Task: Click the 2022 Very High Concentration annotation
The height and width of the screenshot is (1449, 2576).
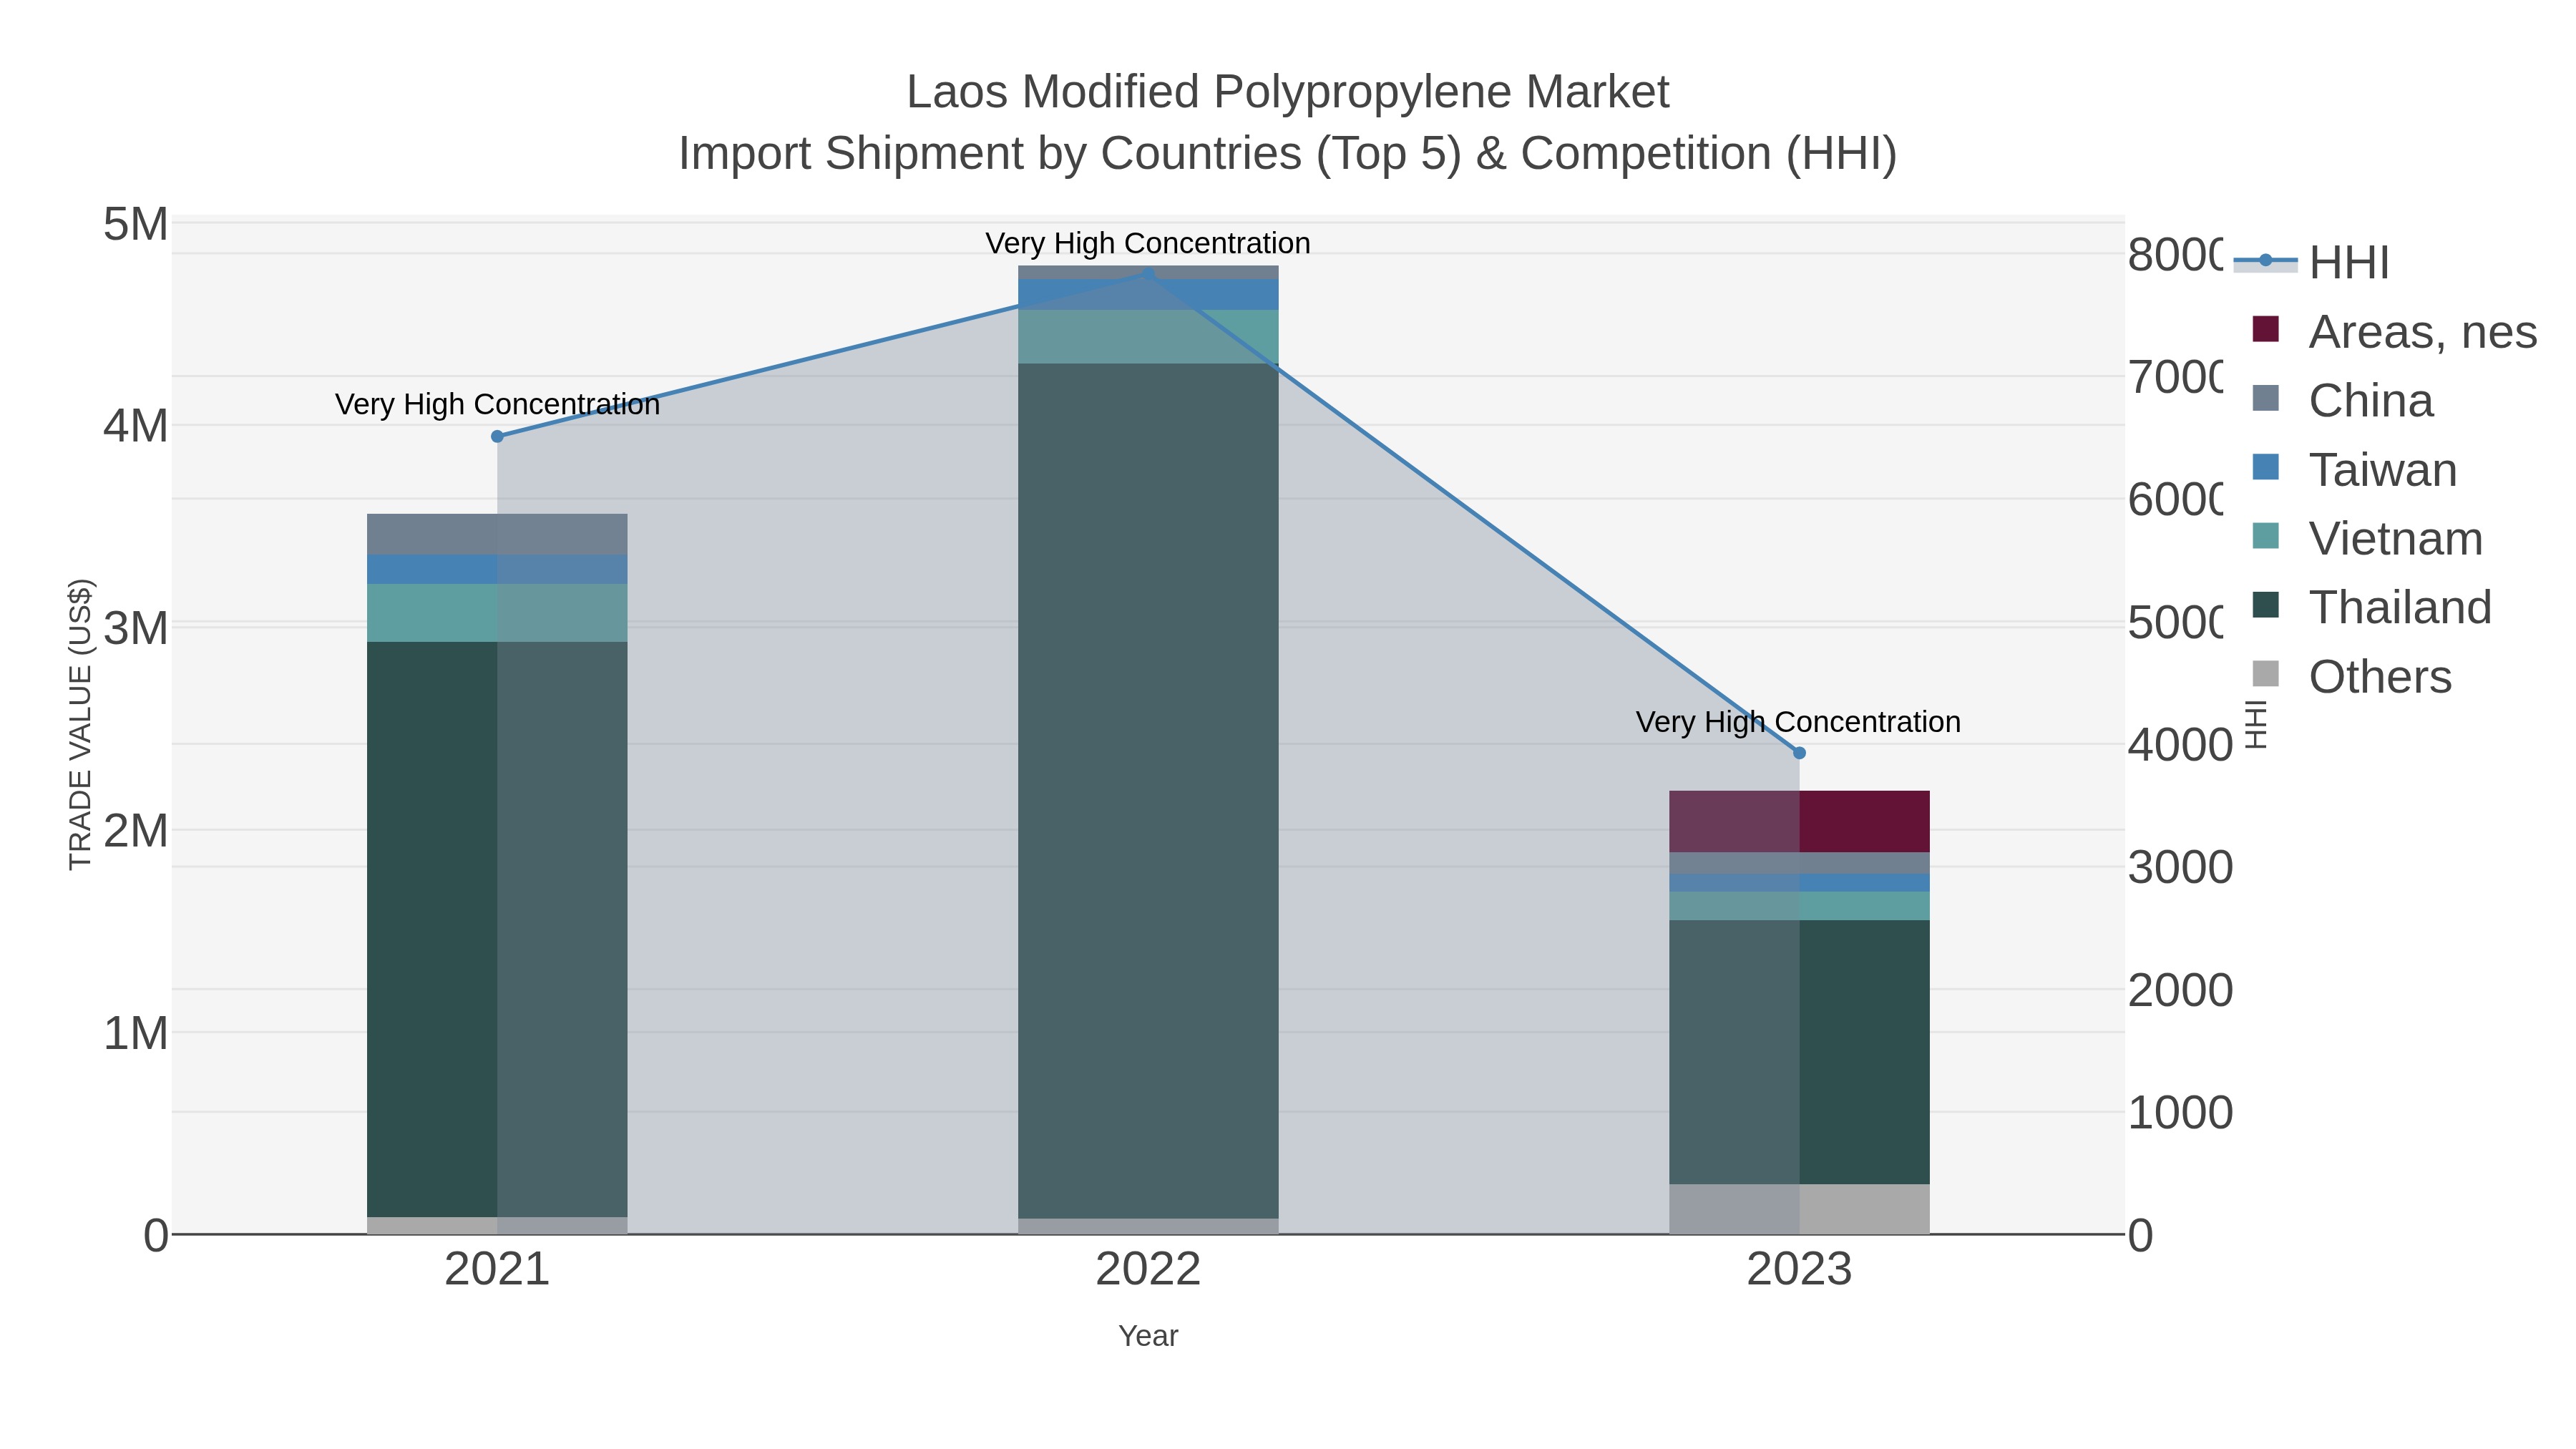Action: pyautogui.click(x=1148, y=243)
